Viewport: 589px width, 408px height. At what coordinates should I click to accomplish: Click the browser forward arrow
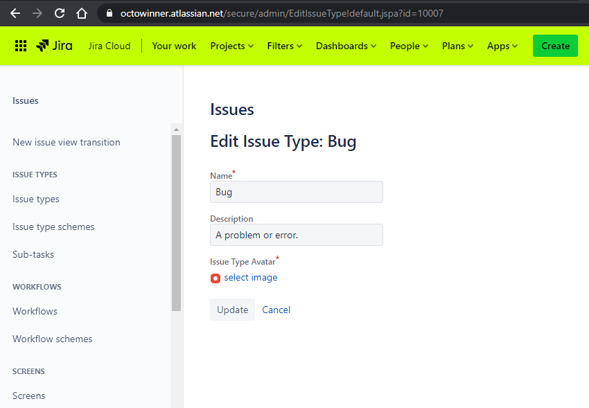pyautogui.click(x=37, y=14)
